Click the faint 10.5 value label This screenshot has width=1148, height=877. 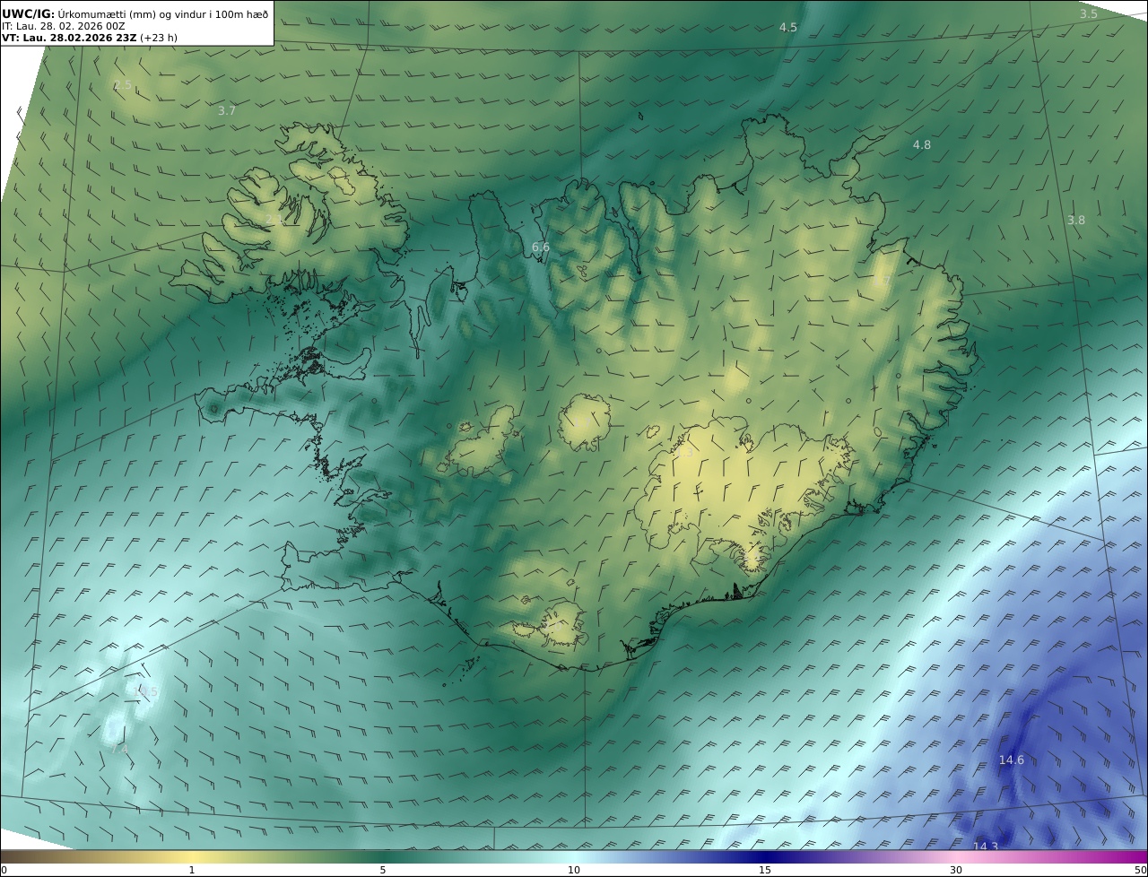[x=145, y=692]
